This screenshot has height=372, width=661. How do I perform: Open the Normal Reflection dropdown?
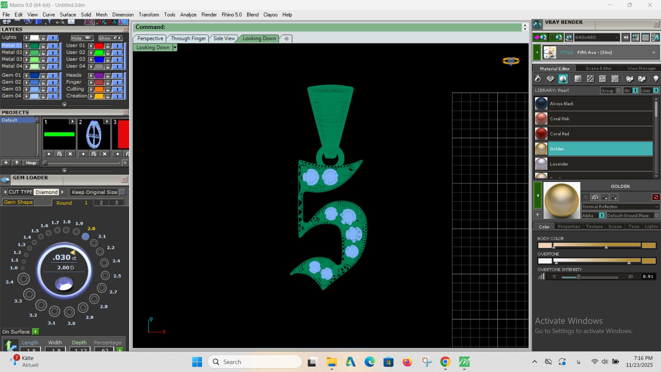[620, 207]
